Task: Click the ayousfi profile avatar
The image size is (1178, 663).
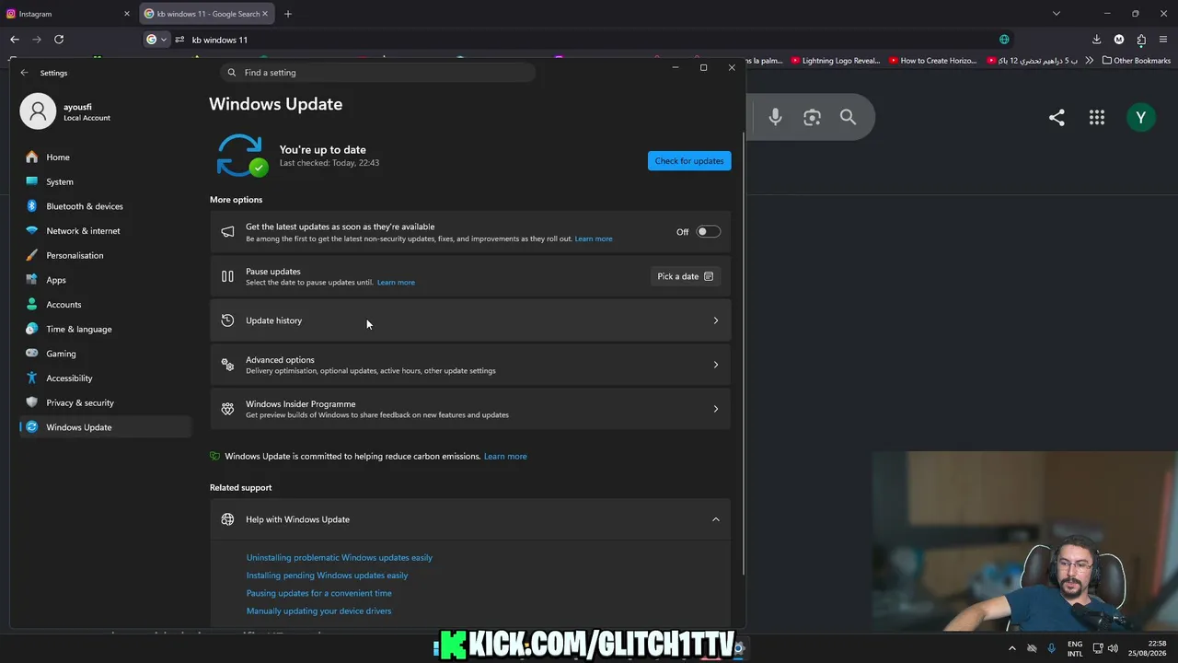Action: (38, 111)
